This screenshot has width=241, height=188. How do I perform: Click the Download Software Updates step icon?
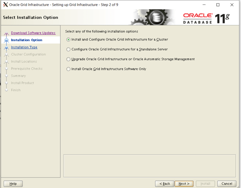pyautogui.click(x=6, y=34)
